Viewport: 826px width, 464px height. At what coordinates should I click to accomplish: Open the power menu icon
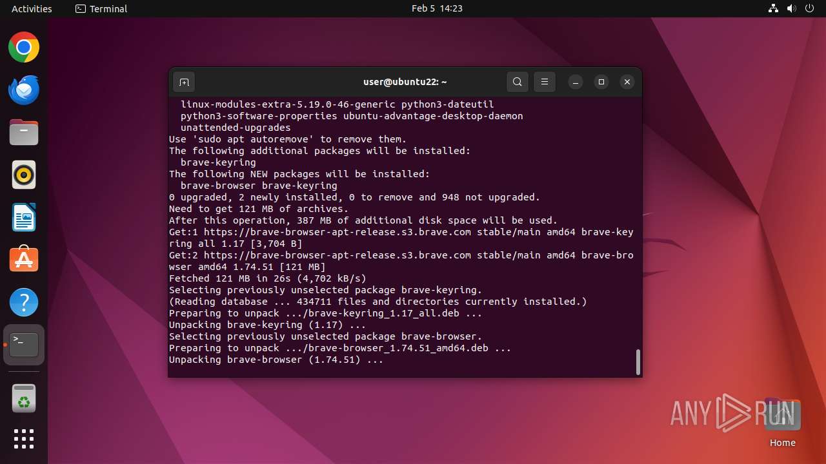coord(810,8)
